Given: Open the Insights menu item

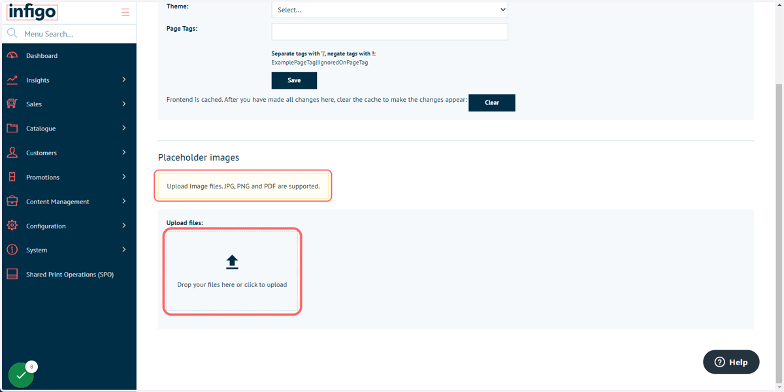Looking at the screenshot, I should tap(69, 80).
